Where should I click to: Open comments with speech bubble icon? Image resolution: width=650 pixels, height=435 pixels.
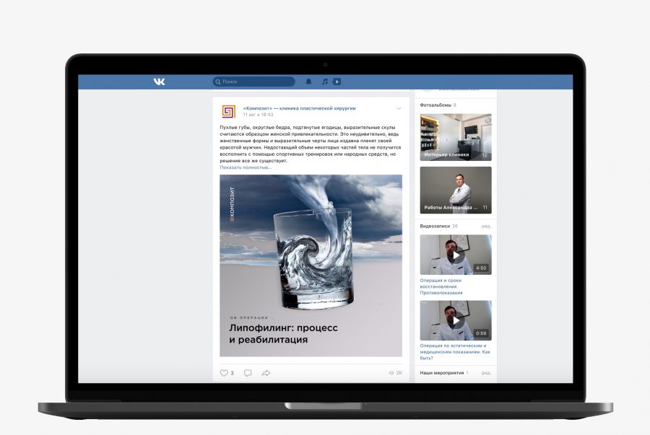tap(248, 373)
